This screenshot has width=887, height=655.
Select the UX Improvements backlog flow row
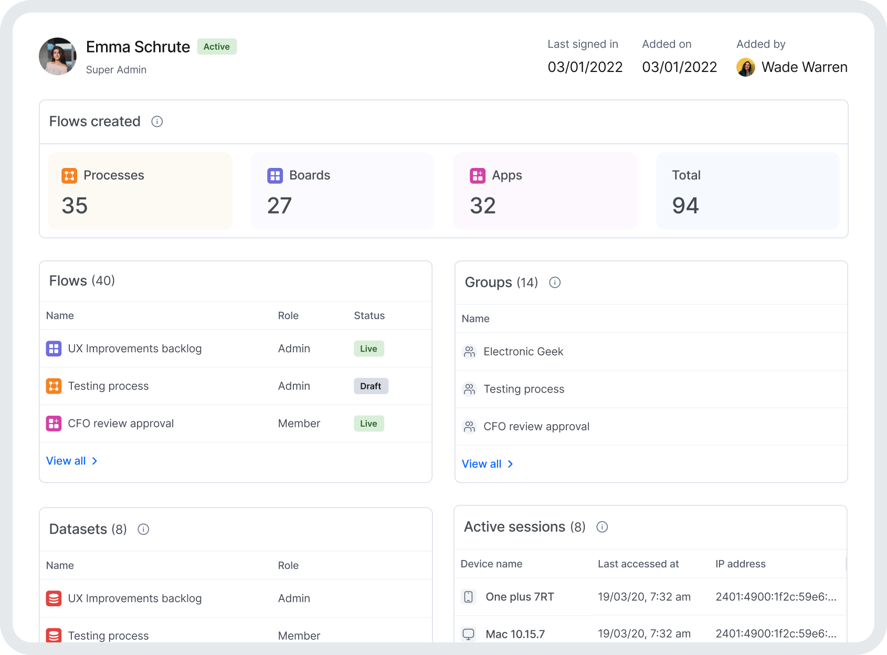(135, 348)
